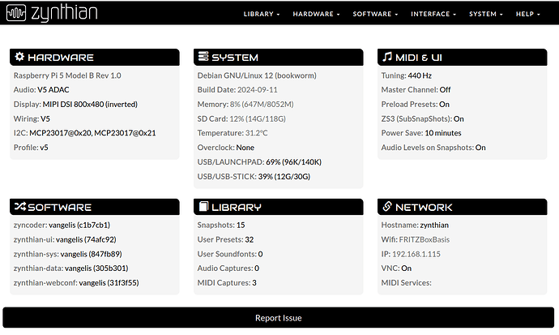The height and width of the screenshot is (335, 559).
Task: Open zynthian-sys vangelis (847fb89) link
Action: (91, 254)
